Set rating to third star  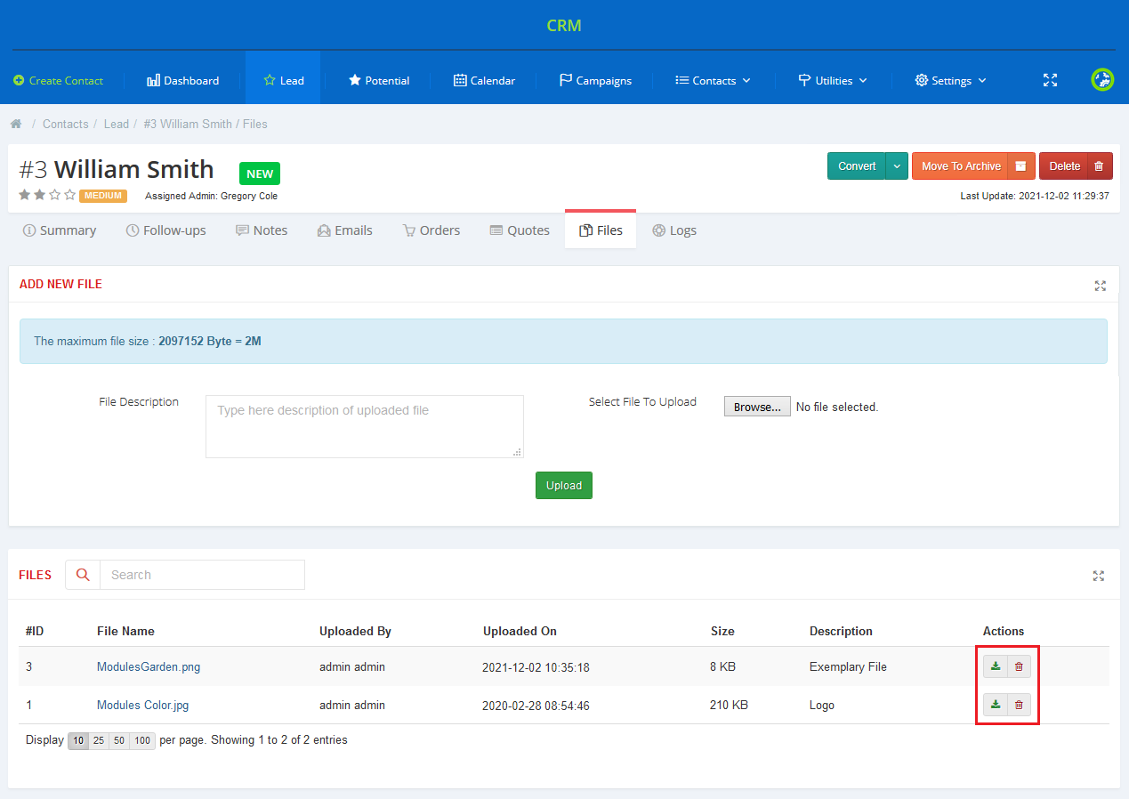[x=55, y=195]
